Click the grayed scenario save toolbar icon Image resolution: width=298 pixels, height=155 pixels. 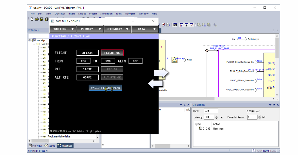pyautogui.click(x=209, y=25)
